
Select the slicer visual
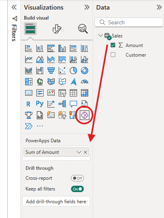(x=62, y=93)
